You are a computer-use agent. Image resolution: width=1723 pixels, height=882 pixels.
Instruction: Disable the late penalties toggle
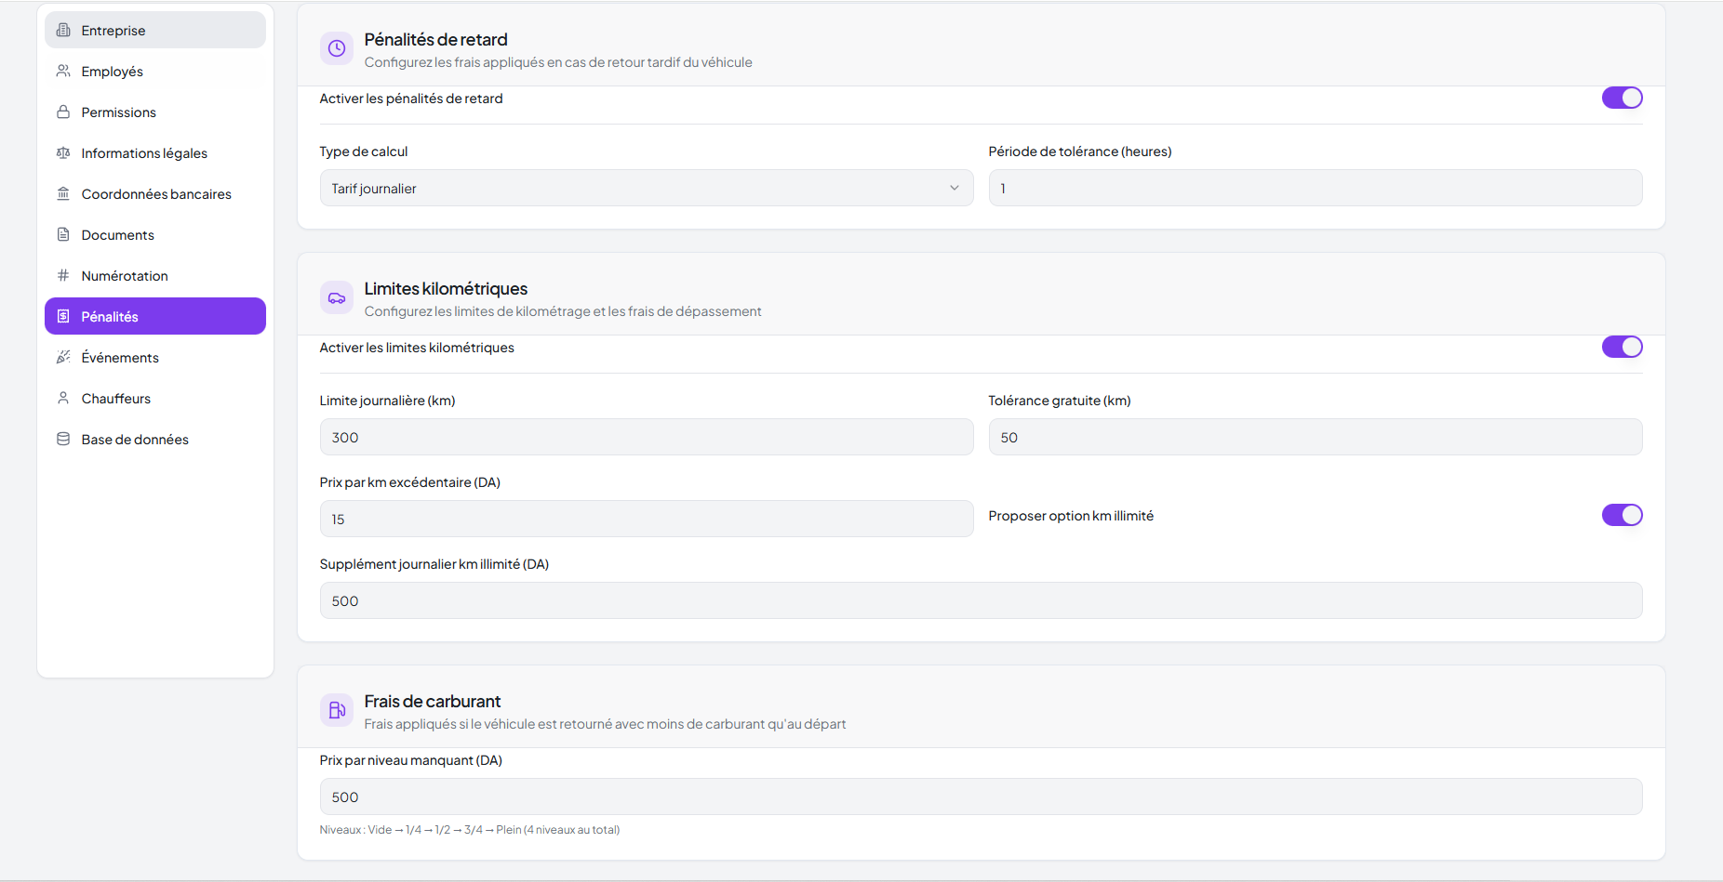click(1622, 99)
